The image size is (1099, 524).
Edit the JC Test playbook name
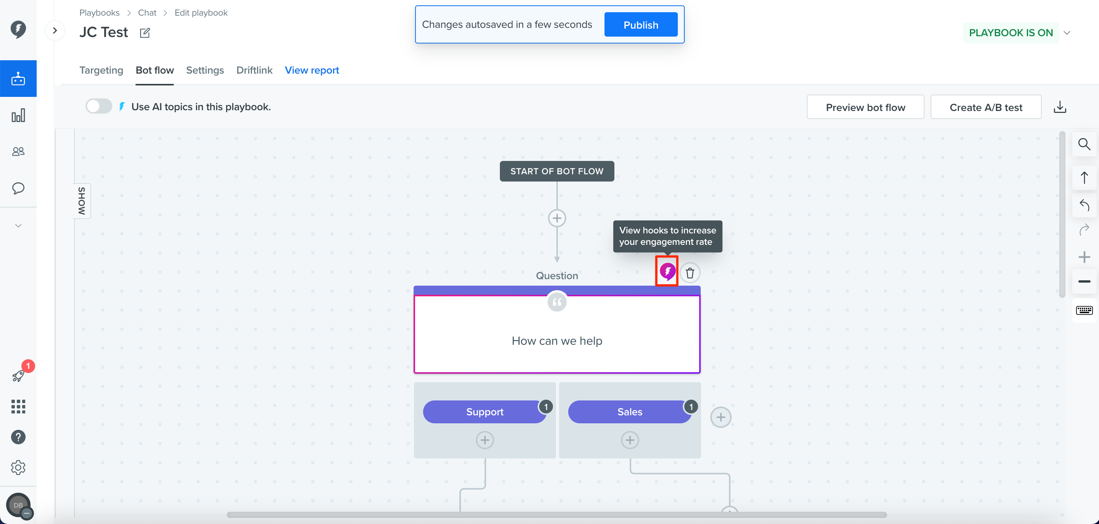145,33
